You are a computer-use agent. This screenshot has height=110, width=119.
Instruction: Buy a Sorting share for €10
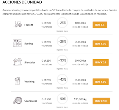[101, 44]
